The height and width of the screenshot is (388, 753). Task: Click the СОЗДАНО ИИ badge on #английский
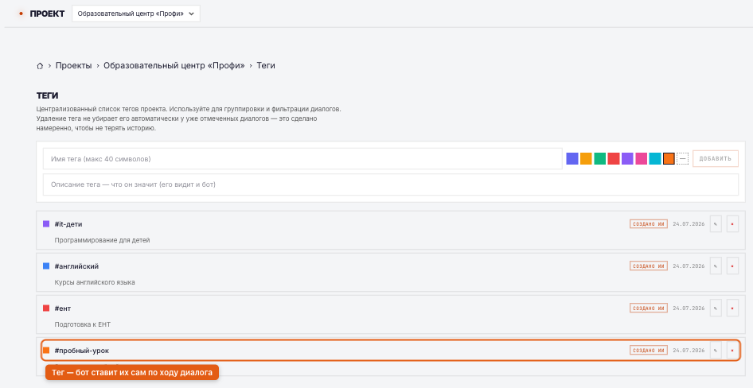(648, 266)
